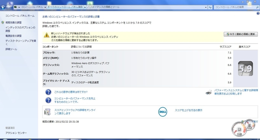260x140 pixels.
Task: Select すべてのコントロール パネル項目 breadcrumb
Action: coord(65,7)
